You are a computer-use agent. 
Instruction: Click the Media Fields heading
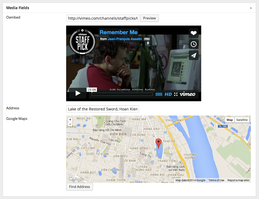18,8
